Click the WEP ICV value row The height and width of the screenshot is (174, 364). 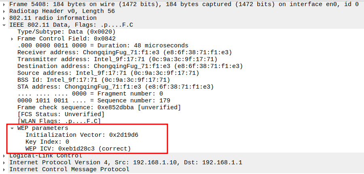coord(78,149)
